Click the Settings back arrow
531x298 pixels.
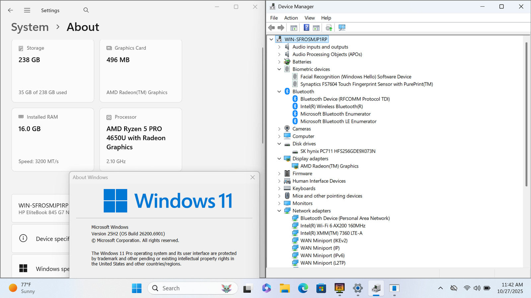point(11,10)
